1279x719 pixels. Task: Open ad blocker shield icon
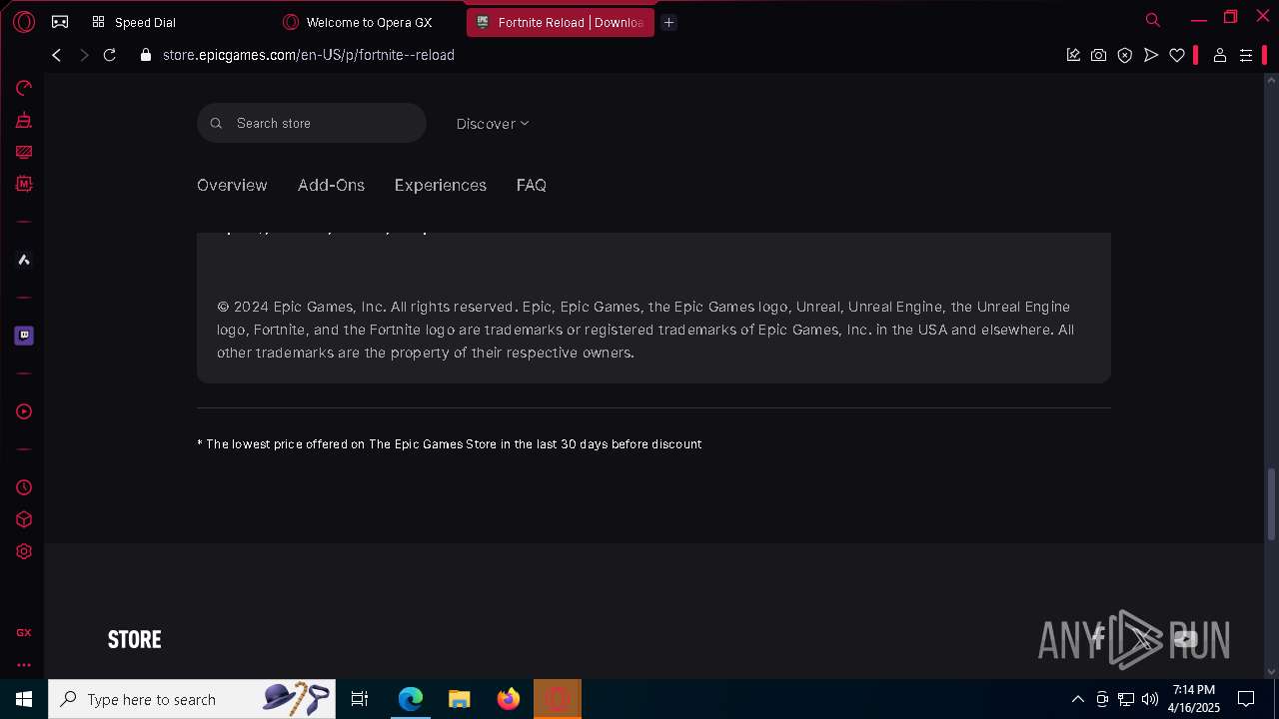(1125, 55)
